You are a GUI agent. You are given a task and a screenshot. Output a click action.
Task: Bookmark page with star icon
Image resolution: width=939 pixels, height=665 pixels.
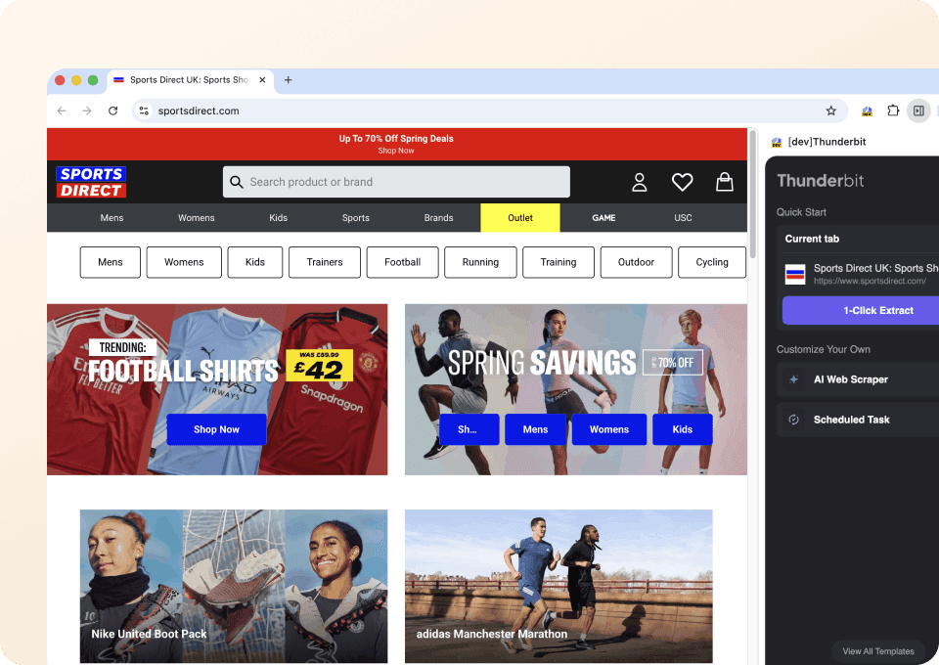pos(831,111)
